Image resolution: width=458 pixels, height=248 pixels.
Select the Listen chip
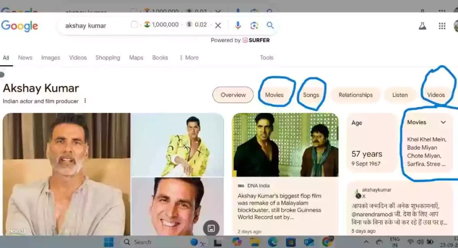pyautogui.click(x=400, y=95)
